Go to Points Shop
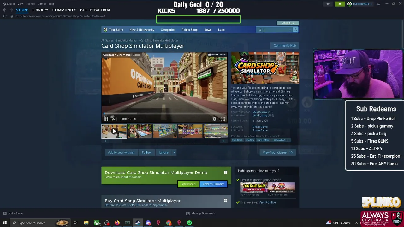Image resolution: width=404 pixels, height=227 pixels. 189,30
